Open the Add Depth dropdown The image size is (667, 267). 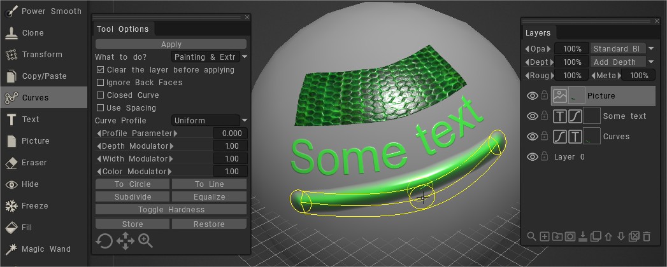tap(622, 62)
